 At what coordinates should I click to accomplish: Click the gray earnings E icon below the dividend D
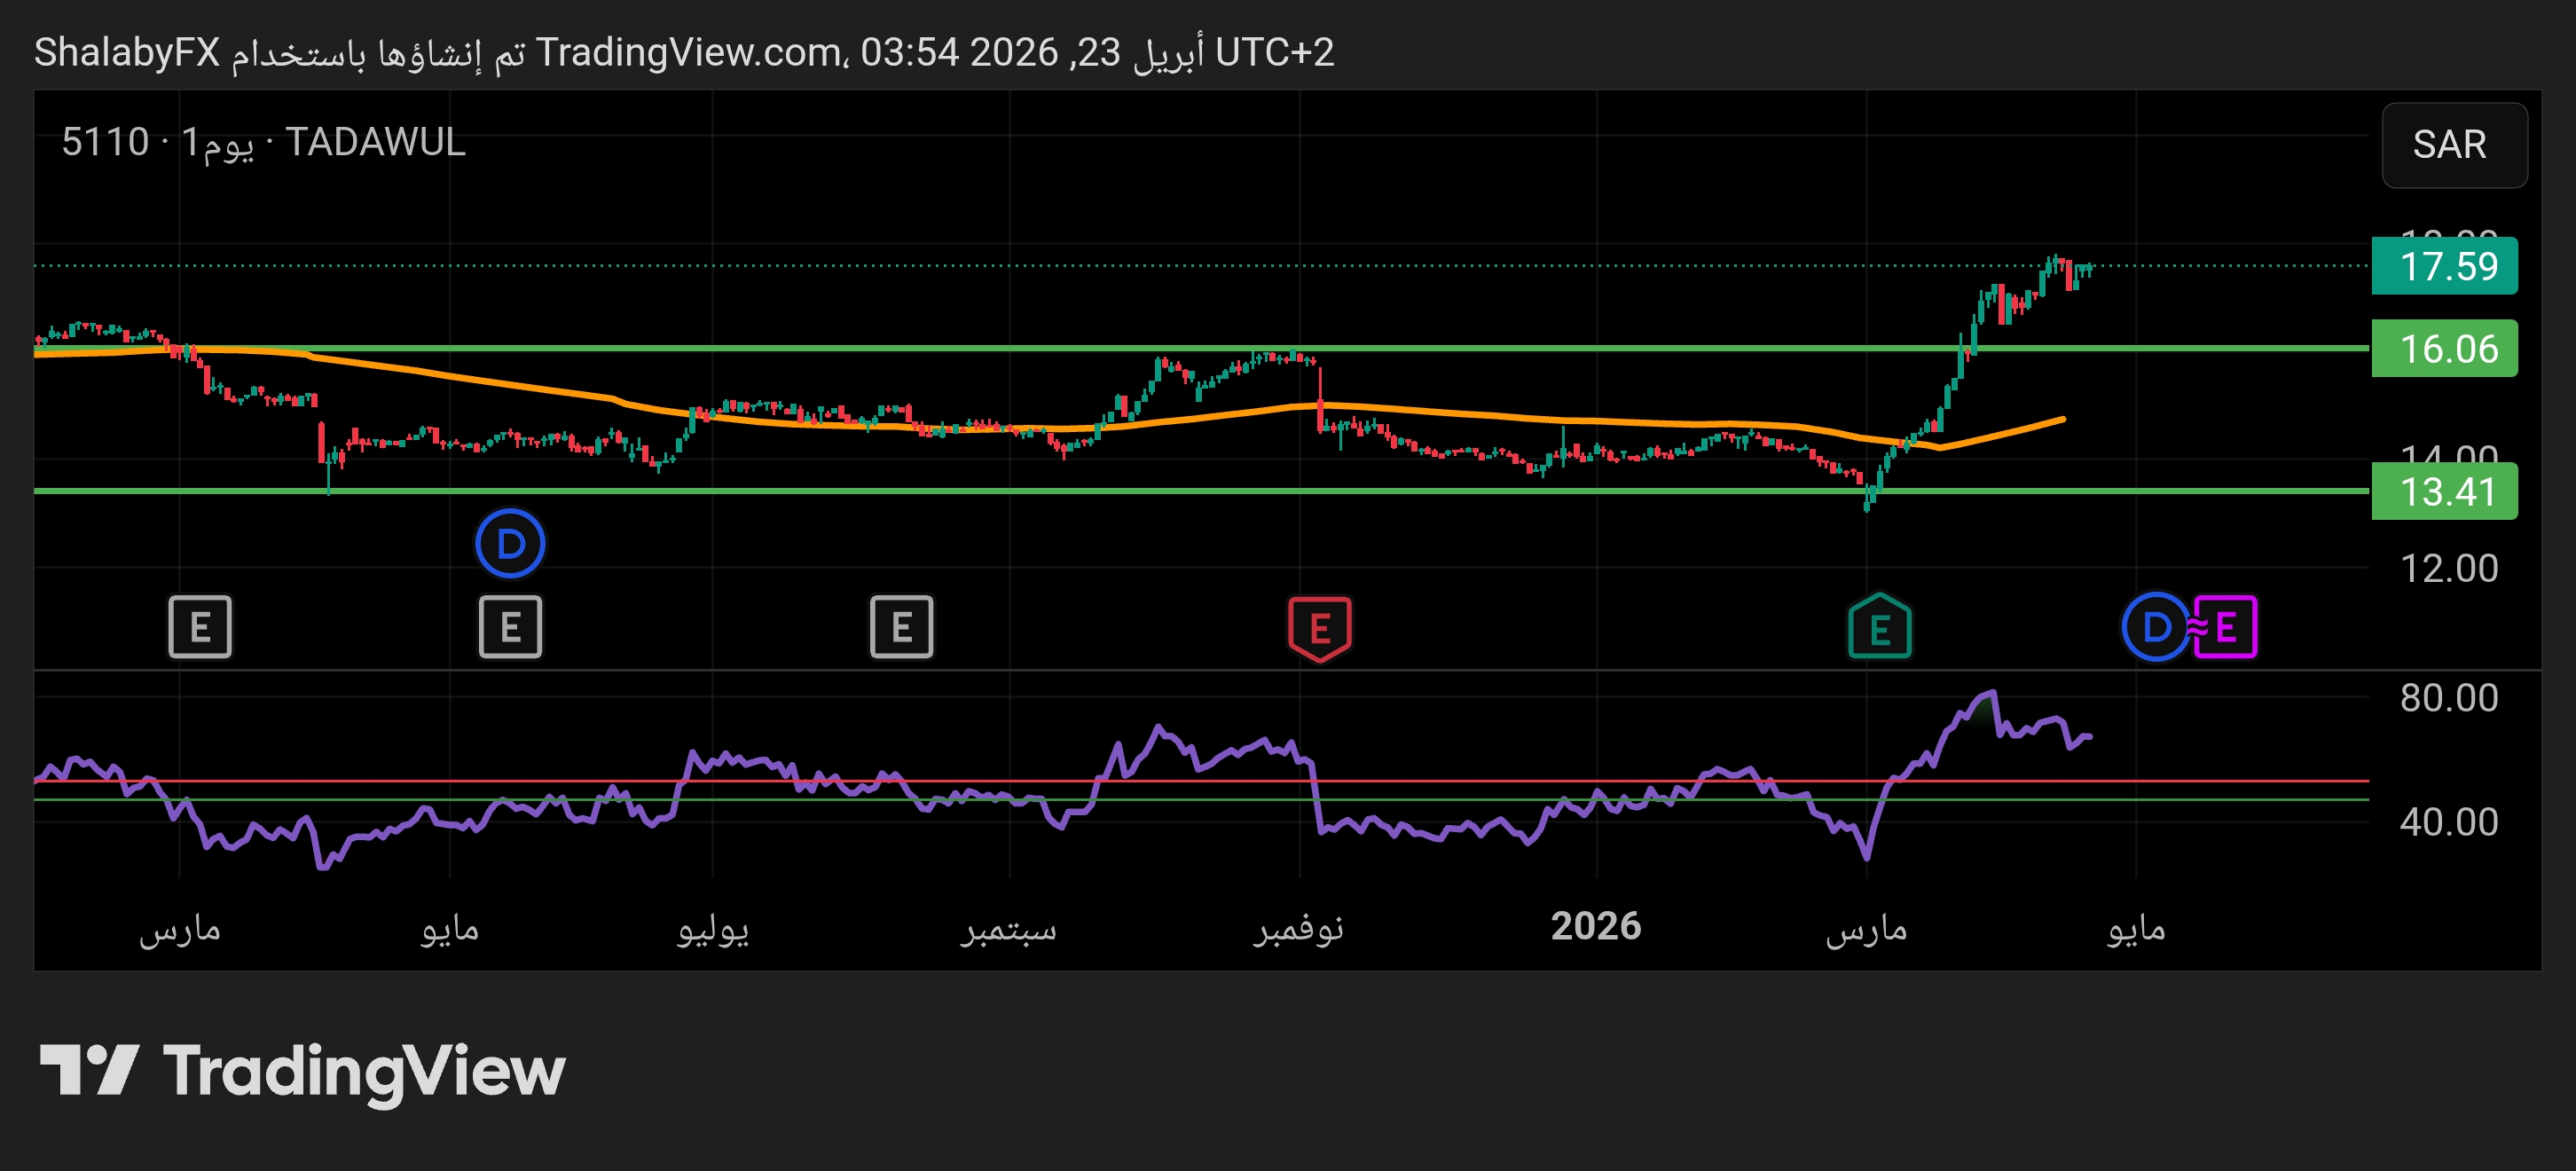(510, 627)
